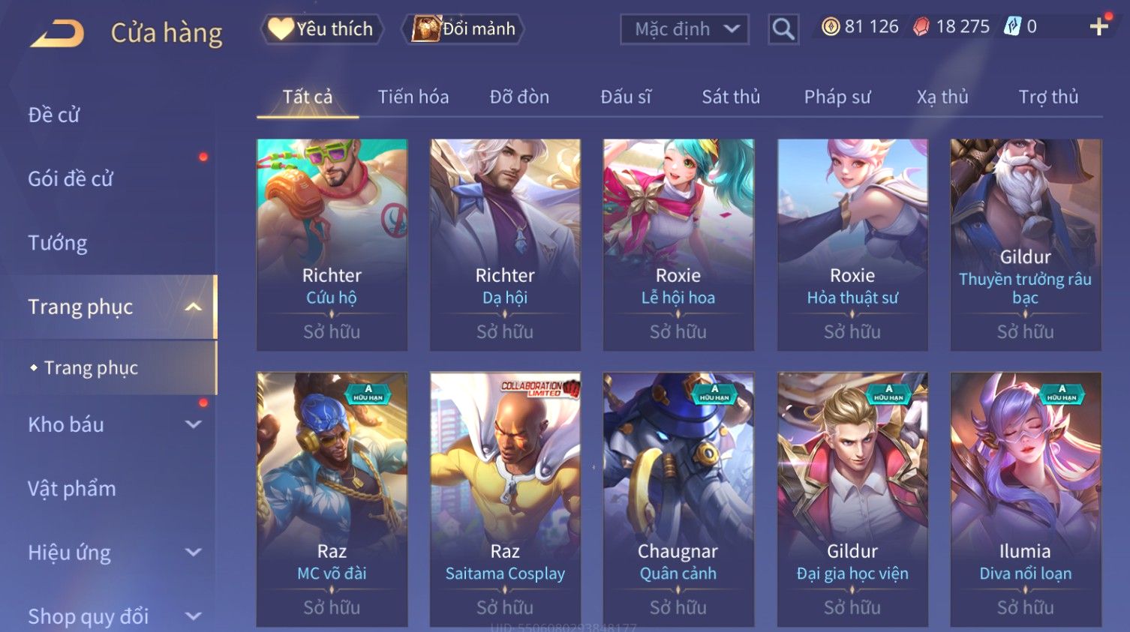This screenshot has height=632, width=1130.
Task: Tap the plus icon to add currency
Action: click(1098, 27)
